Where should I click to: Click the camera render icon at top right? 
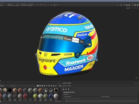(x=138, y=5)
